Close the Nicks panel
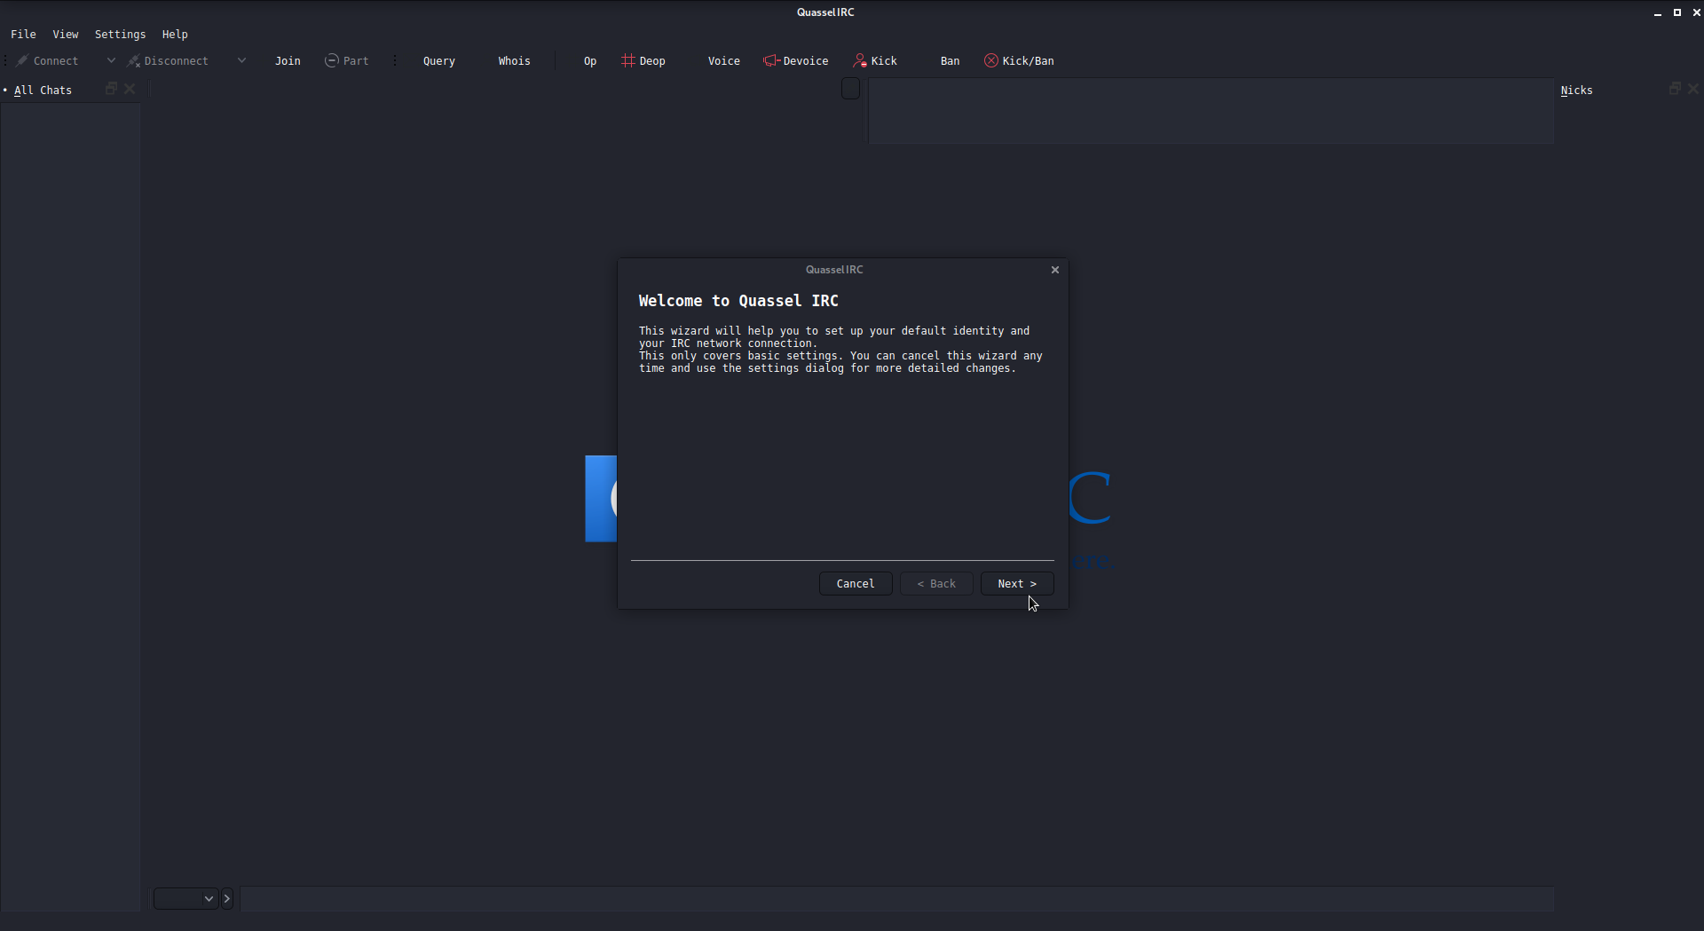This screenshot has height=931, width=1704. point(1693,89)
